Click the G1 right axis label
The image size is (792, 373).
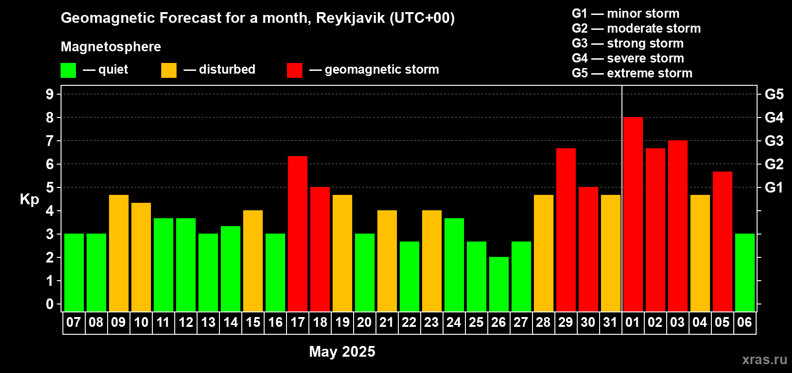[x=774, y=187]
